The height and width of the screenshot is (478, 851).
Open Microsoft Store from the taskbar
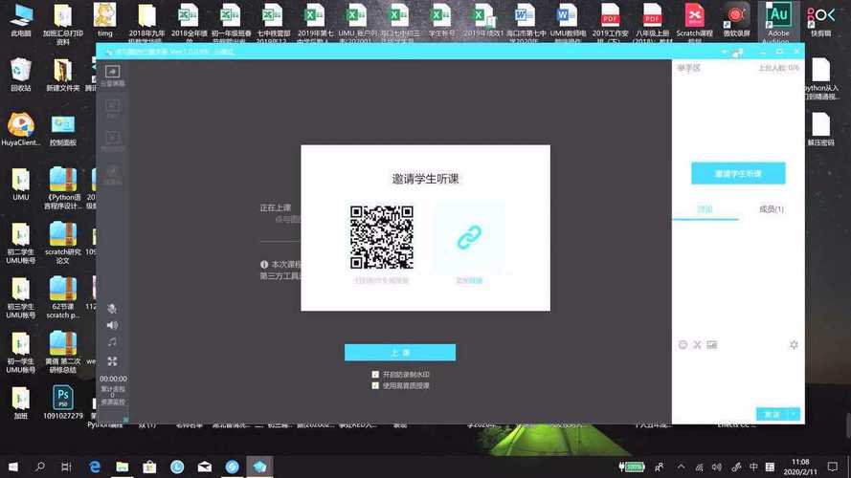pyautogui.click(x=149, y=467)
